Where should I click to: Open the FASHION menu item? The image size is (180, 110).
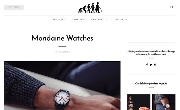pyautogui.click(x=77, y=20)
